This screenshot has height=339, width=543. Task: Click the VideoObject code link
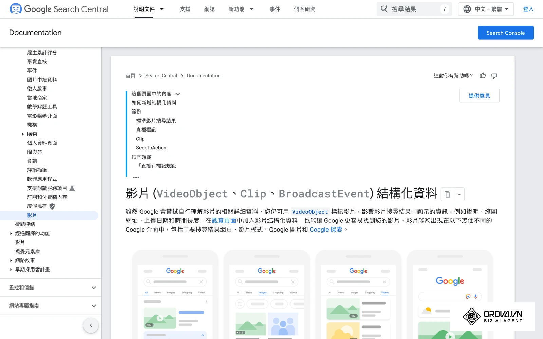coord(310,212)
